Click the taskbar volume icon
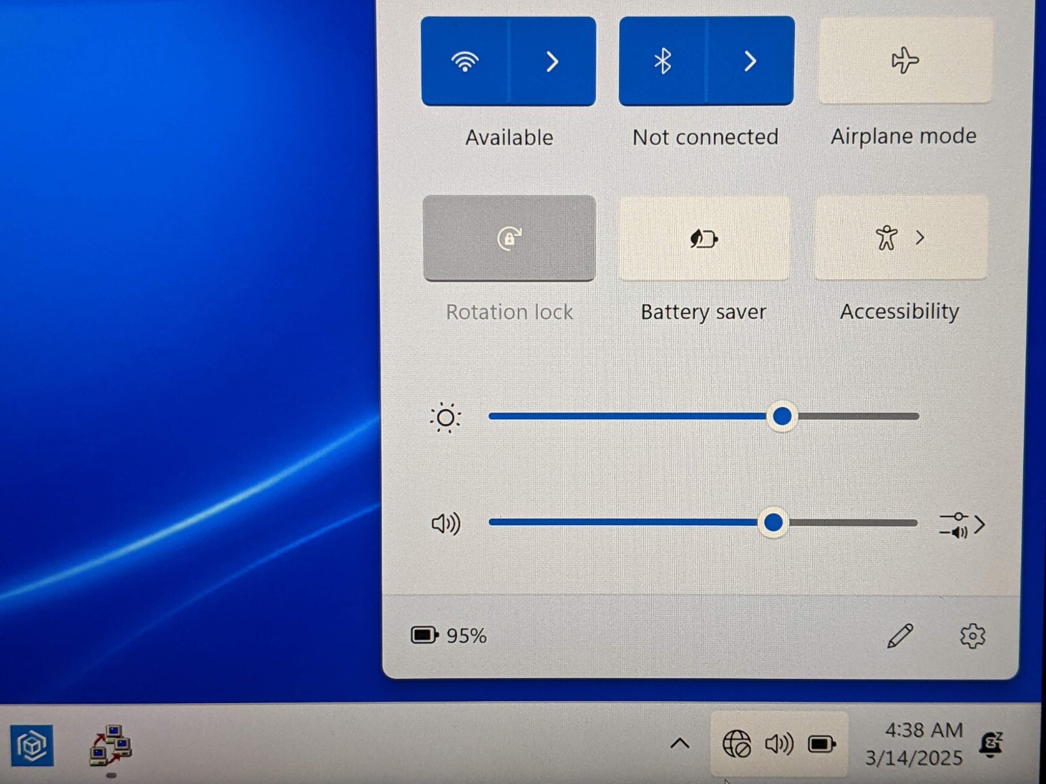1046x784 pixels. pos(779,743)
